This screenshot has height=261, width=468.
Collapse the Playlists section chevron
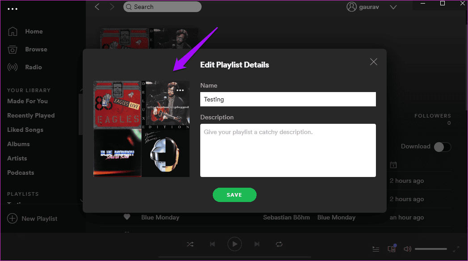(x=82, y=201)
